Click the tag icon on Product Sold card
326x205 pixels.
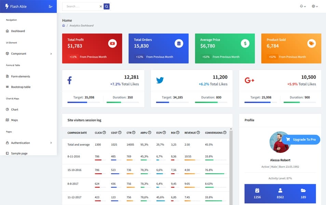[x=311, y=43]
